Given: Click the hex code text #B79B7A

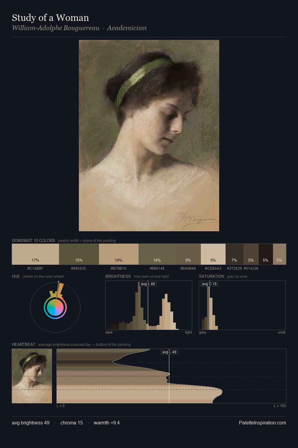Looking at the screenshot, I should (x=119, y=269).
